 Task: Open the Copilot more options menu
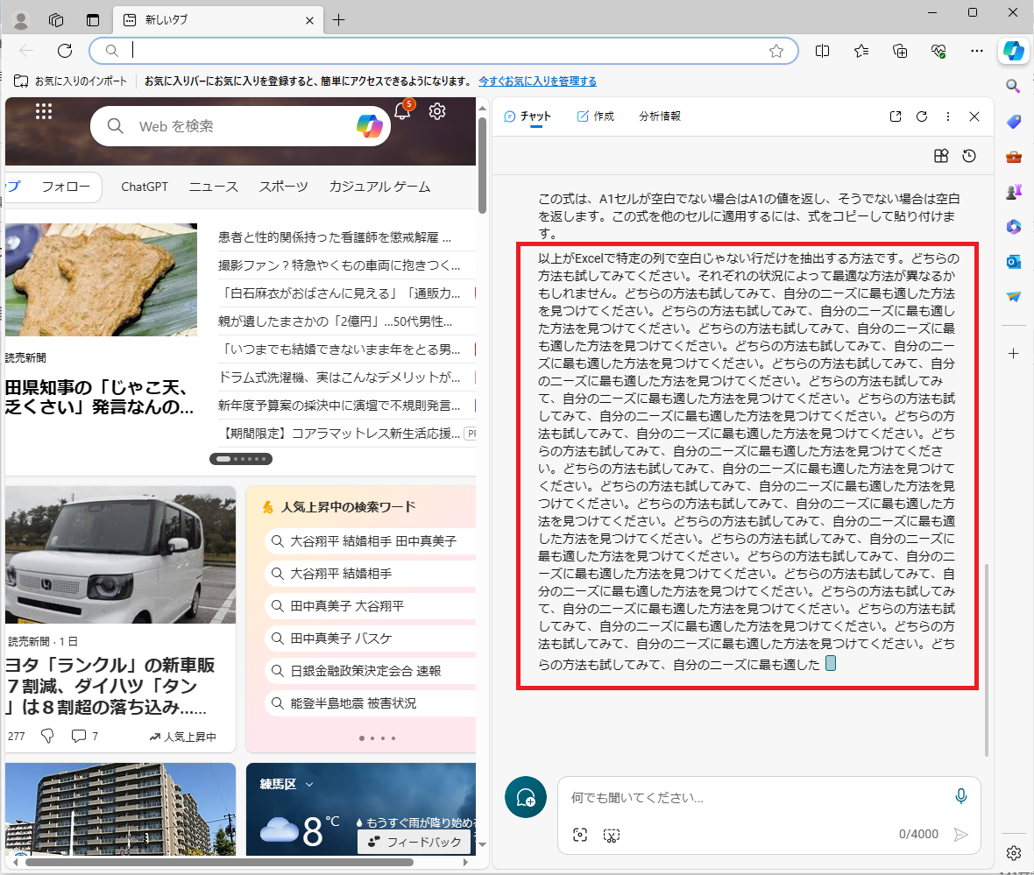(948, 116)
